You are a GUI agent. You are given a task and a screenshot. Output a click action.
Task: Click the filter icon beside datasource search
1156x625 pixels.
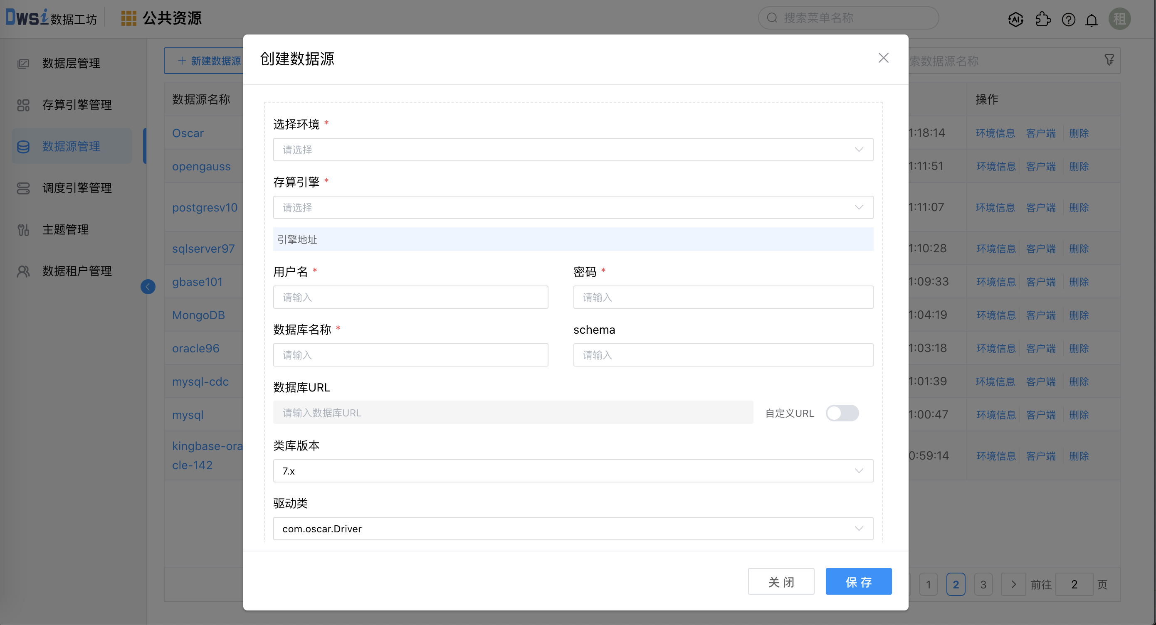pyautogui.click(x=1109, y=59)
